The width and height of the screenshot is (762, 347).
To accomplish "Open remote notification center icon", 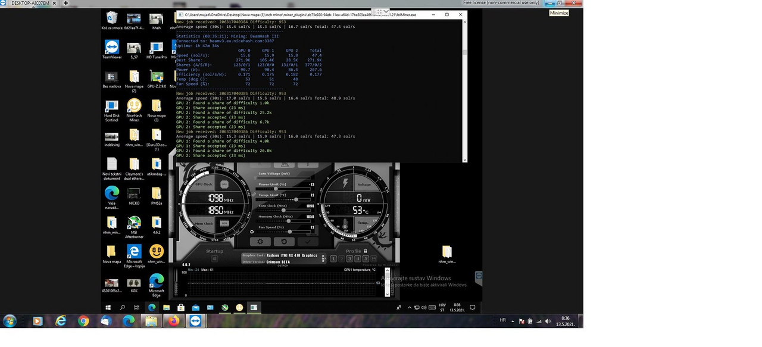I will 473,308.
